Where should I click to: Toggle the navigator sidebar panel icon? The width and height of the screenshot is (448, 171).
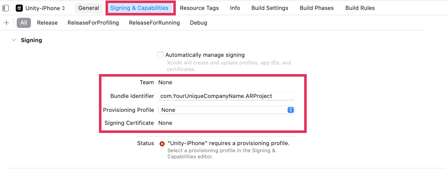click(6, 8)
